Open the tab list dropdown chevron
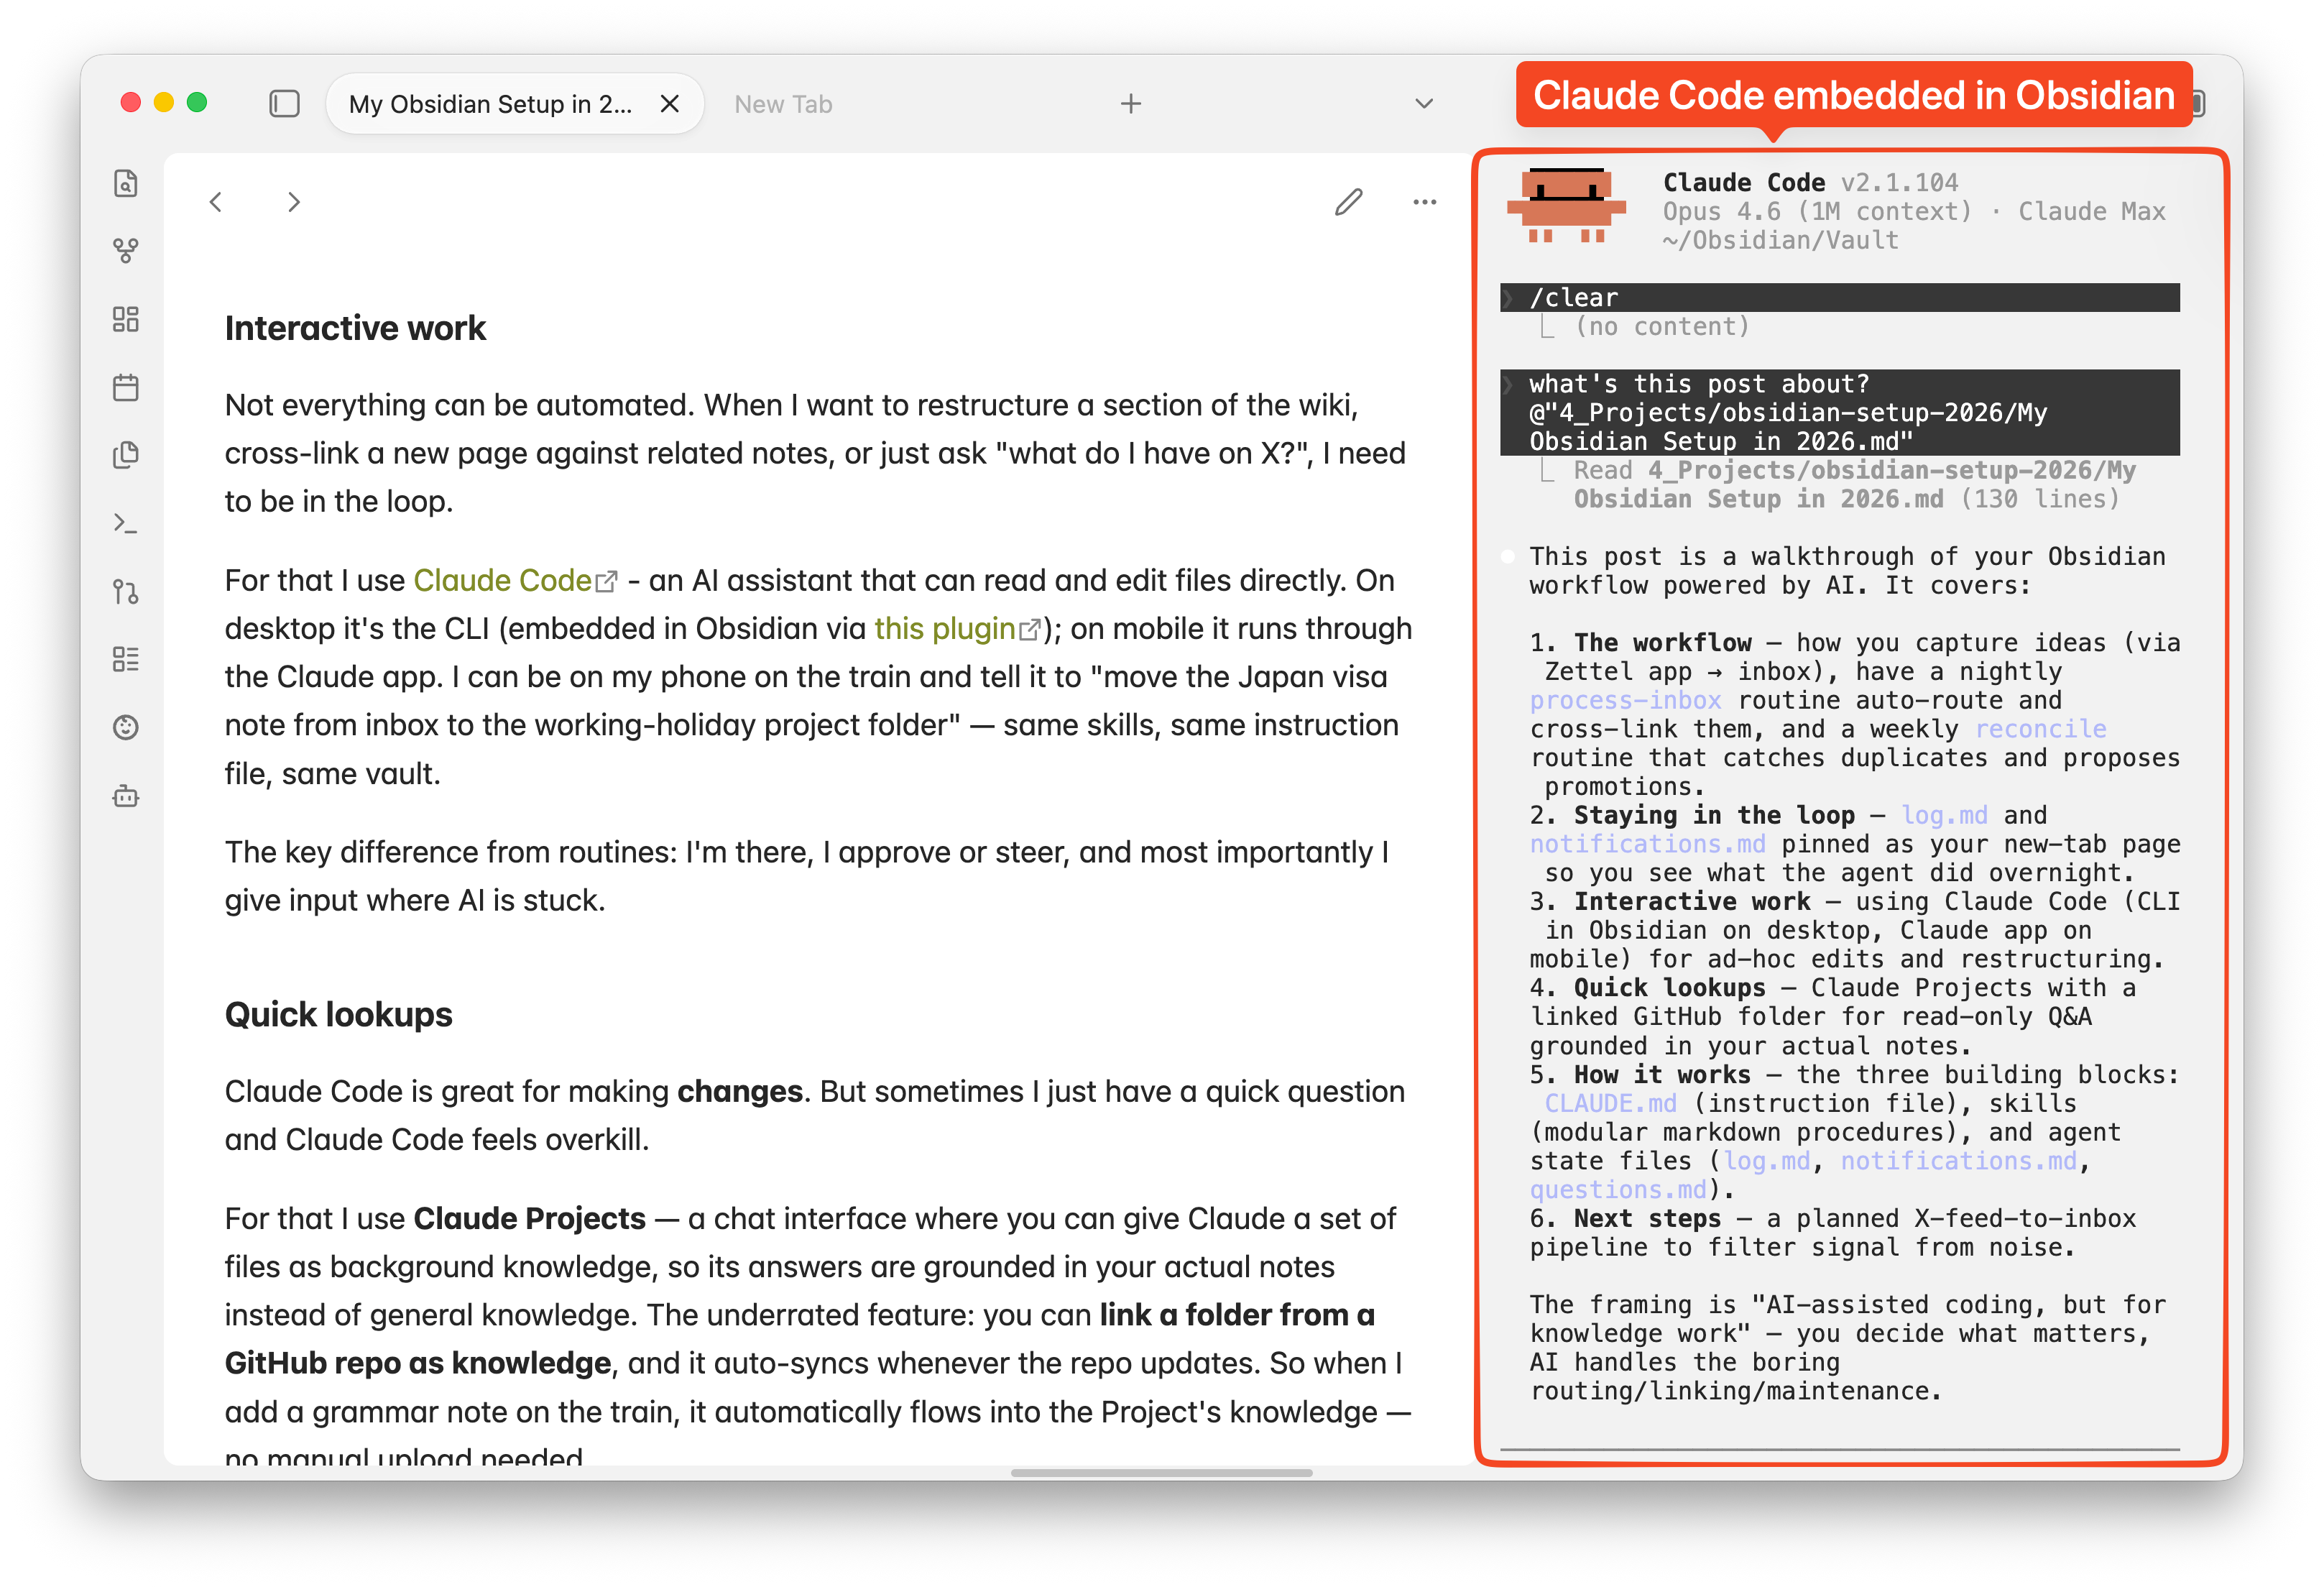2324x1587 pixels. [1424, 103]
